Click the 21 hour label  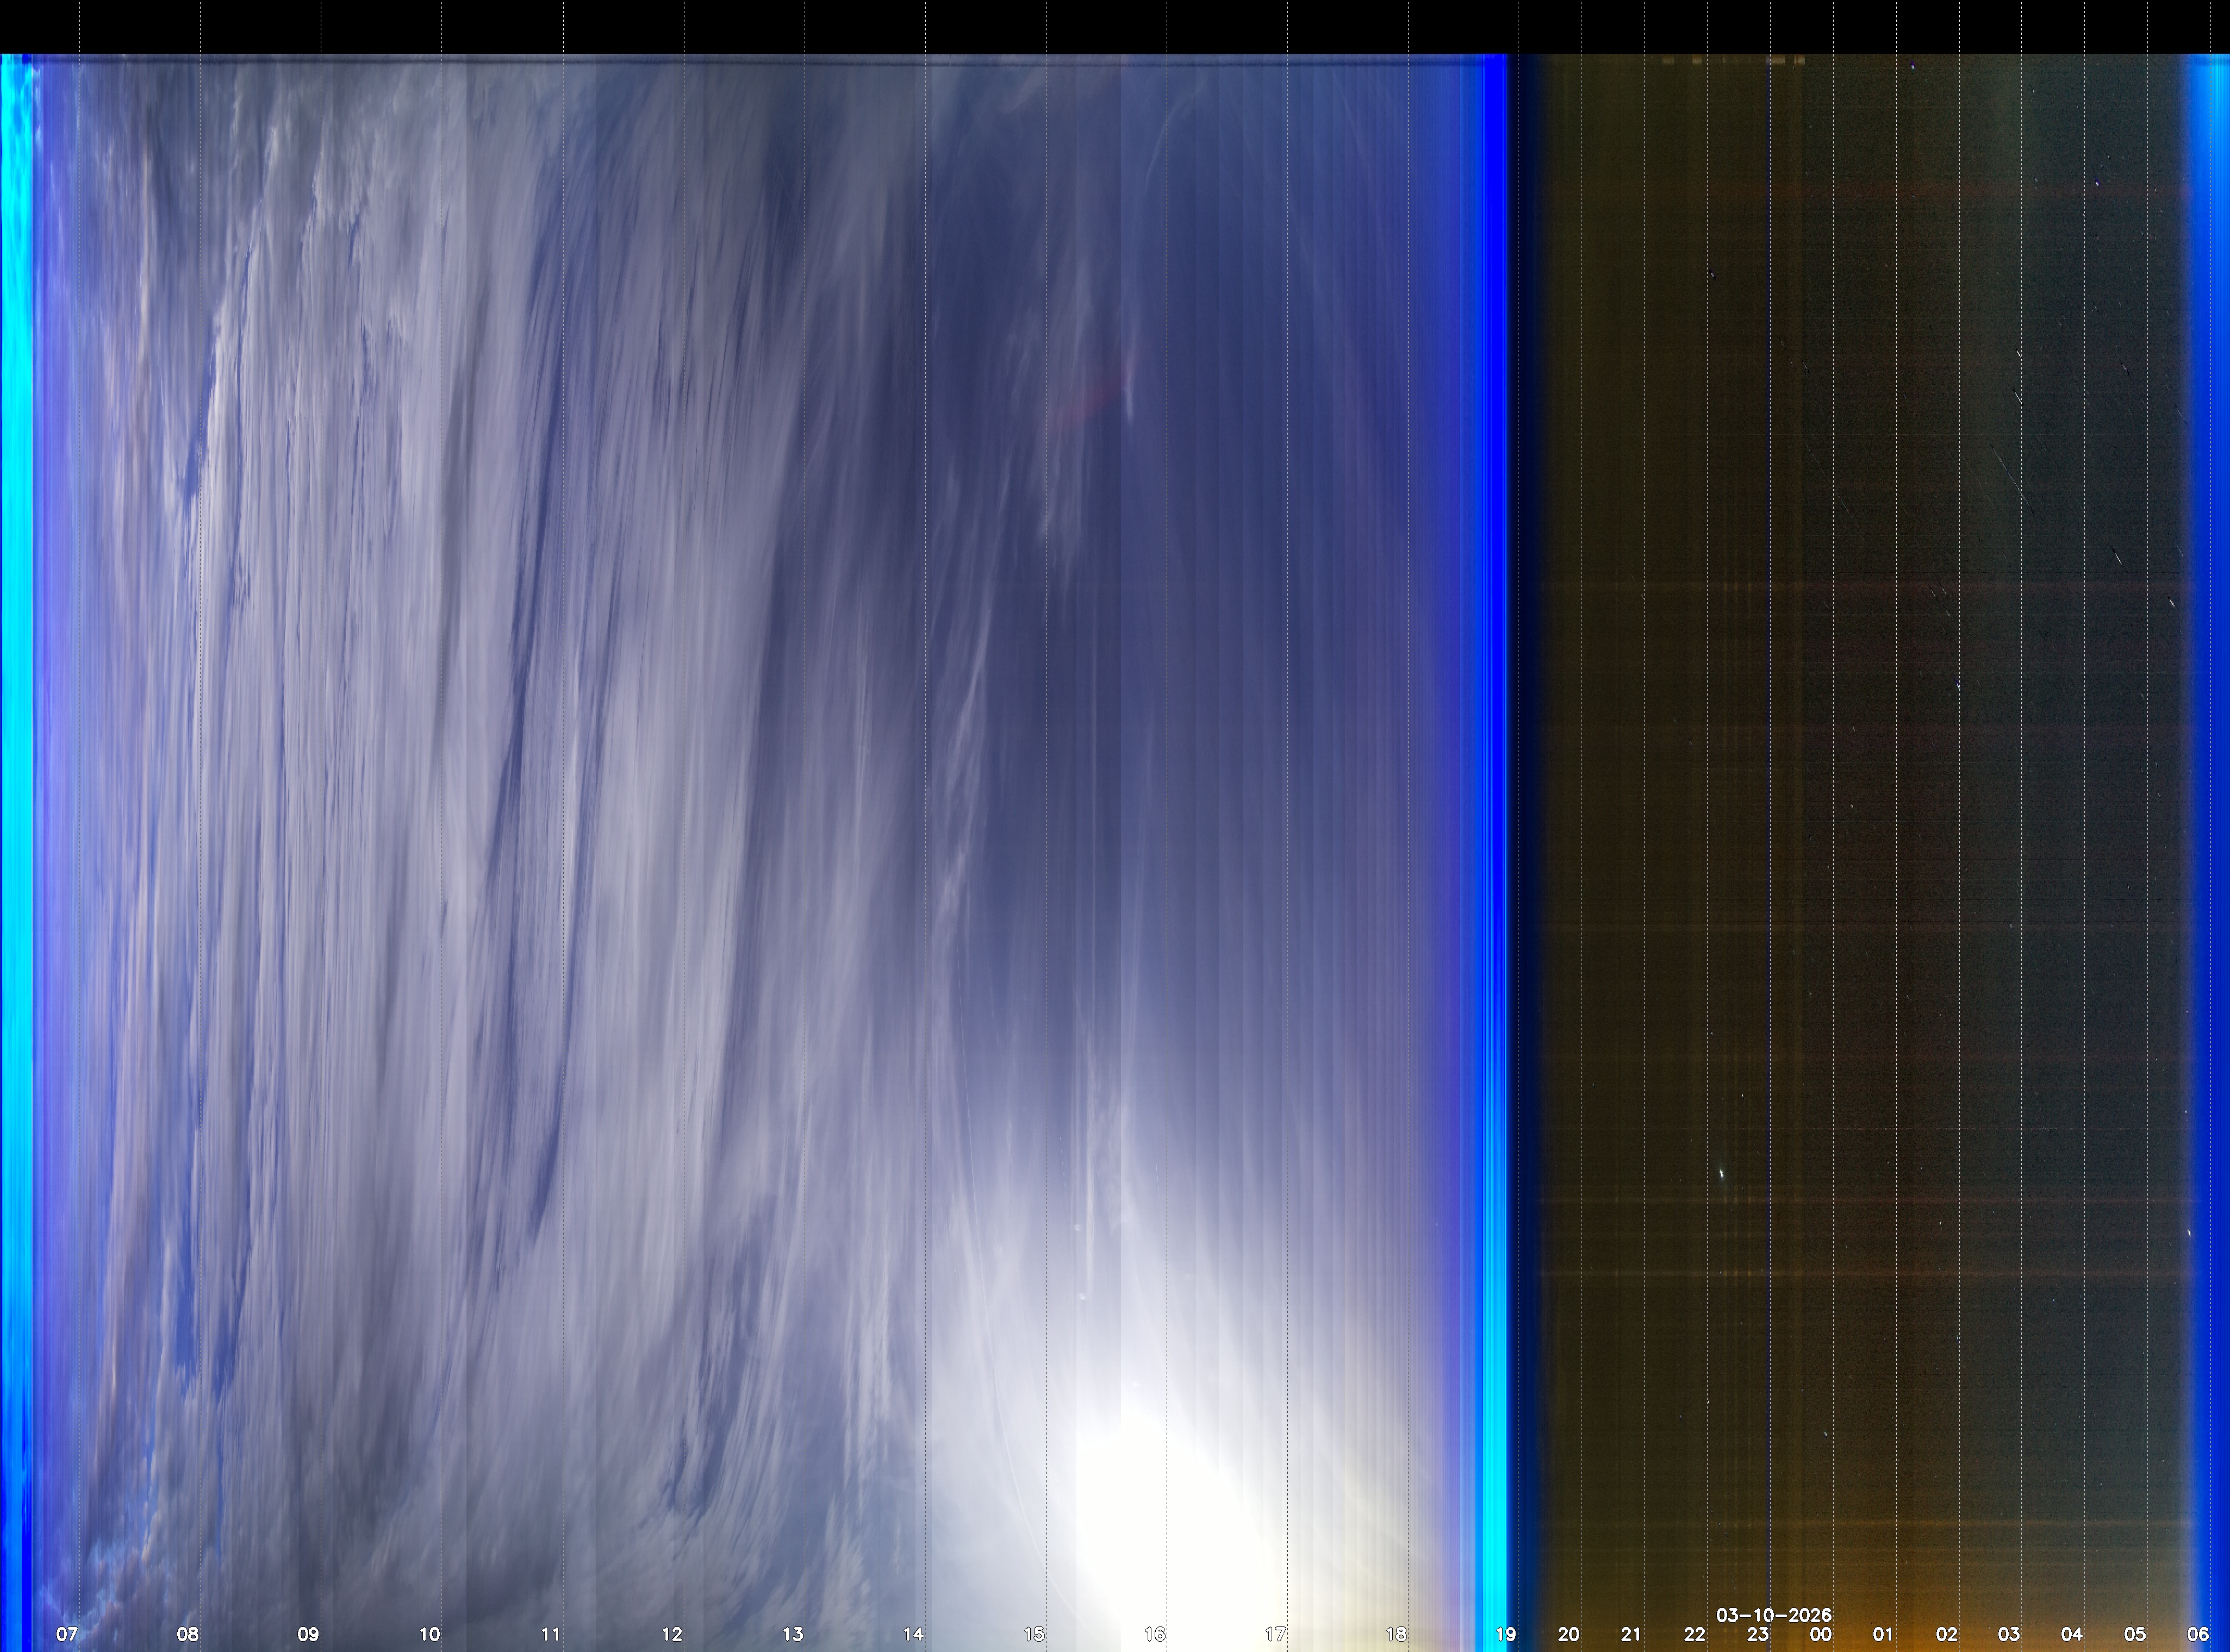pyautogui.click(x=1632, y=1634)
